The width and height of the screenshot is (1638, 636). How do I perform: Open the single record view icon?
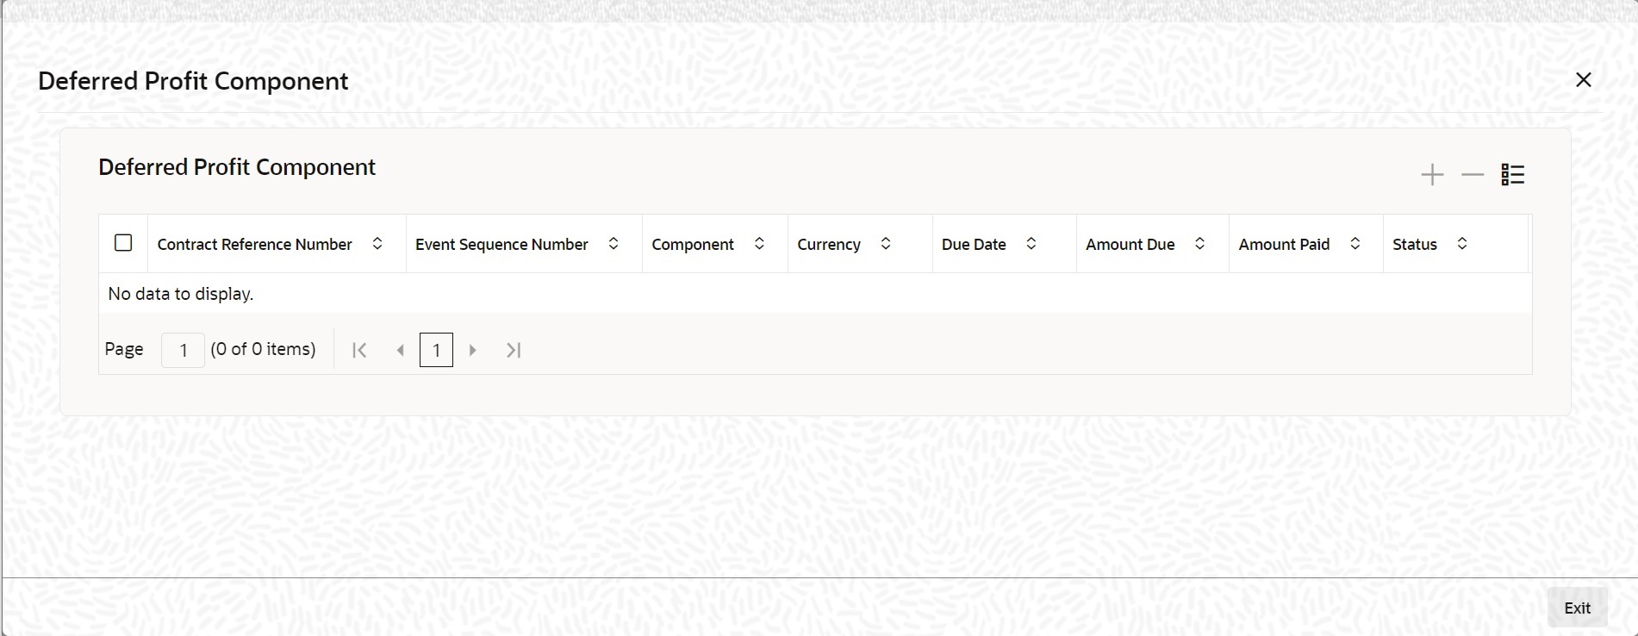(x=1513, y=175)
